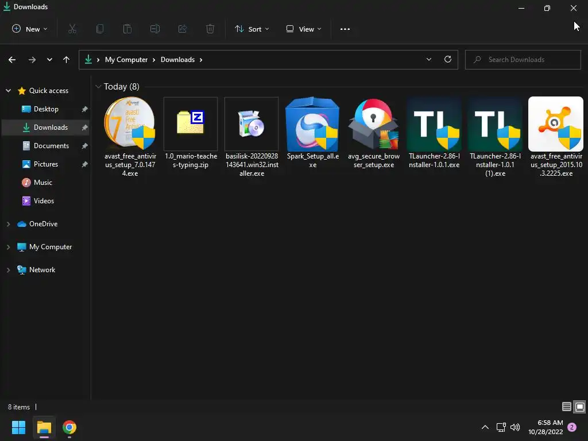Open Downloads in Quick access

[x=46, y=127]
